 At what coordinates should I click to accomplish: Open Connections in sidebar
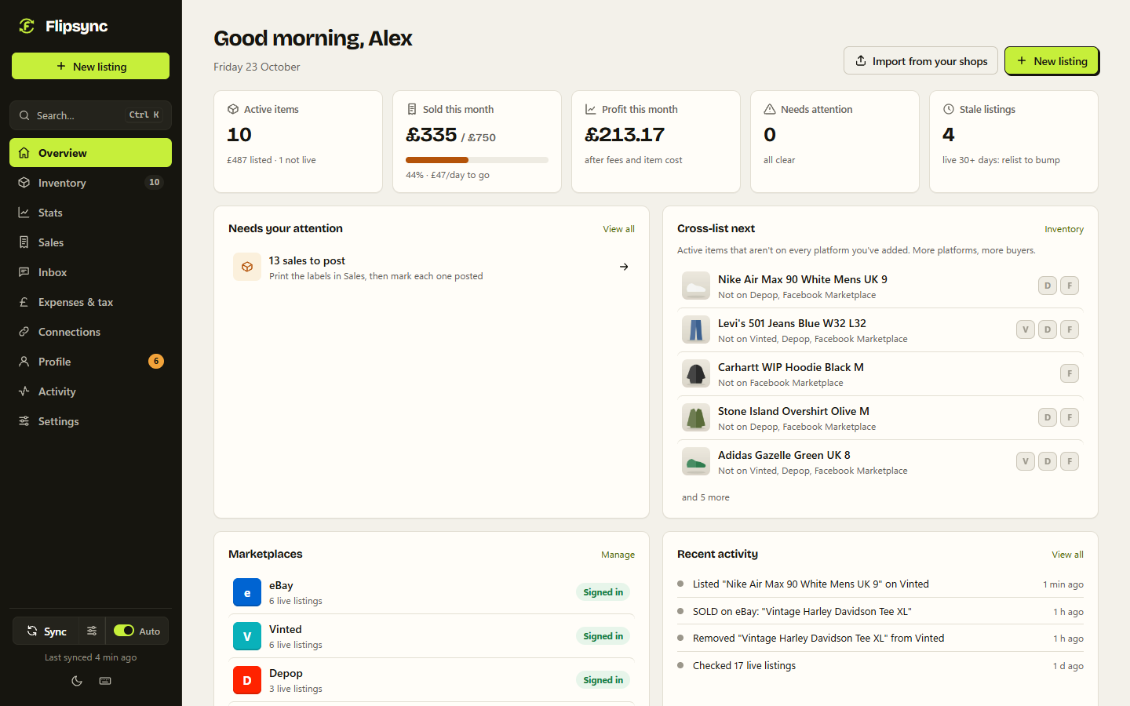(90, 332)
